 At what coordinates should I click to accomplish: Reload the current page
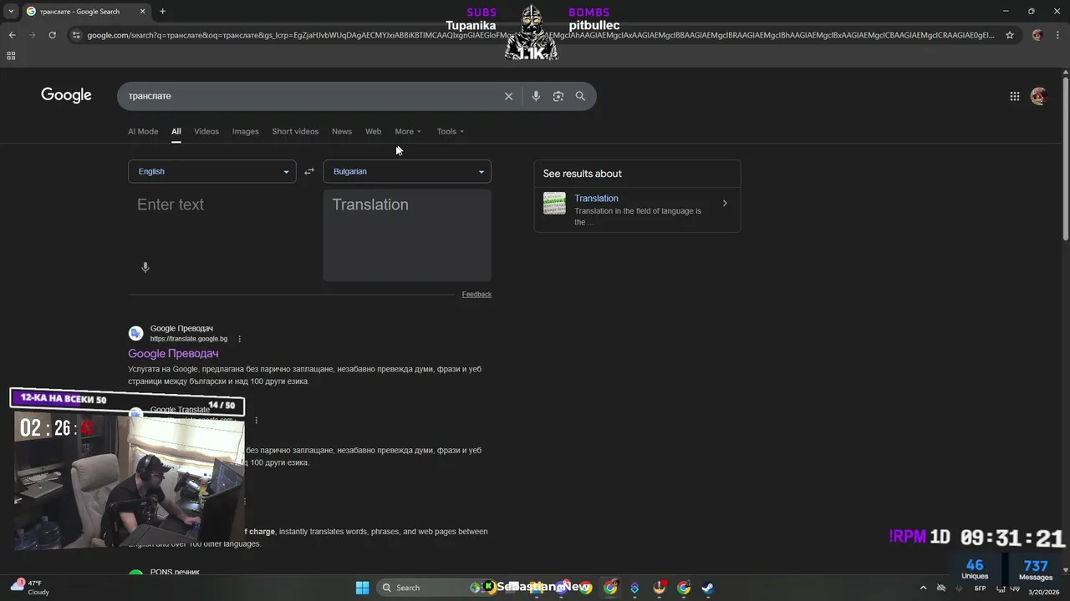(52, 35)
